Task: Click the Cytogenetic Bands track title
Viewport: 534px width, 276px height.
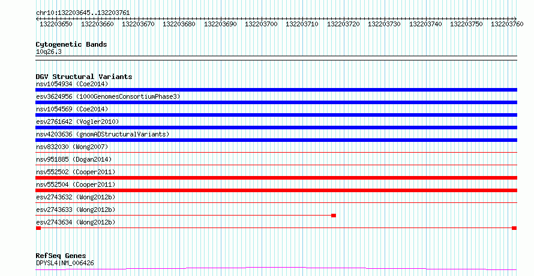Action: coord(71,44)
